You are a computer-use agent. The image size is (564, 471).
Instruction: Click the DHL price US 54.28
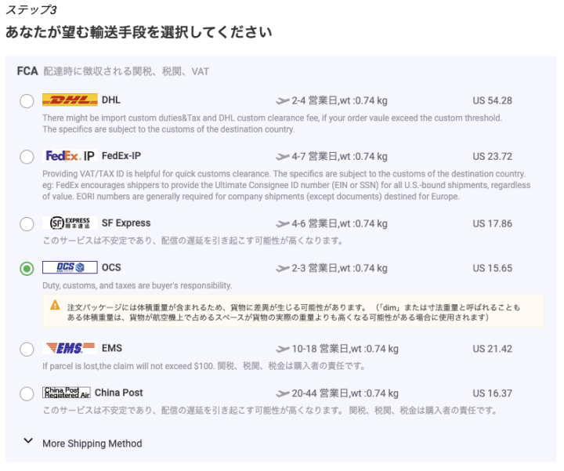492,101
